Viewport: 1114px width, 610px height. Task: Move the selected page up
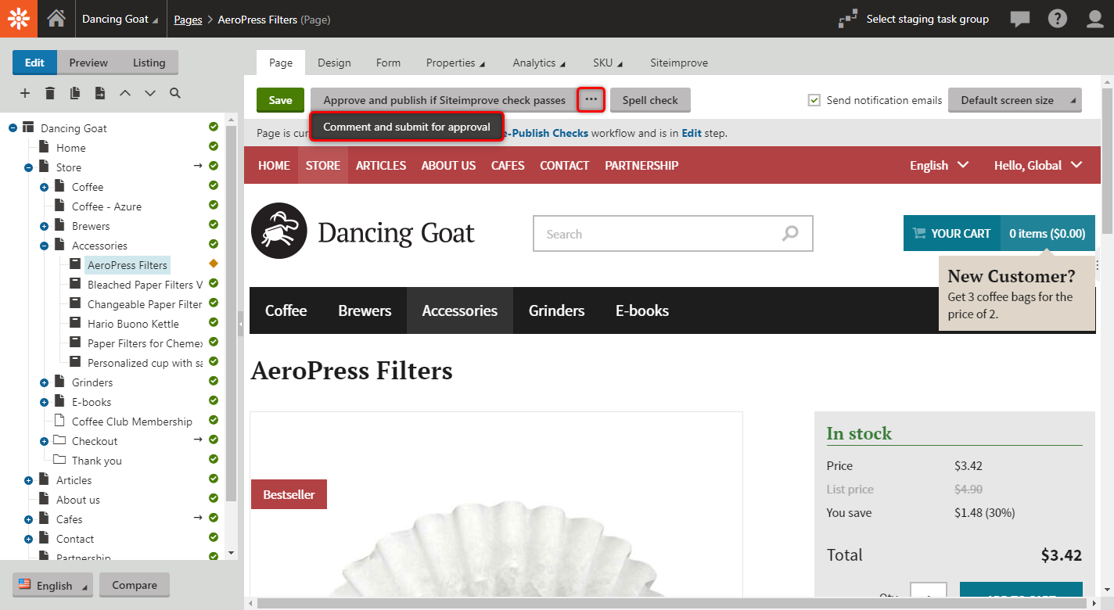(125, 93)
